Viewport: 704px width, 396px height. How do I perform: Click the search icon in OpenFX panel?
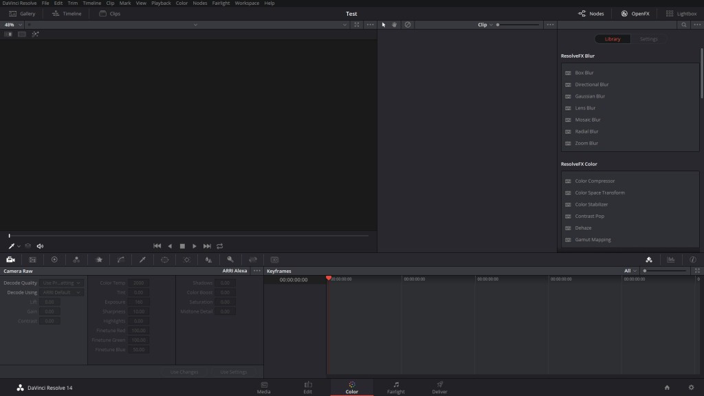click(683, 25)
